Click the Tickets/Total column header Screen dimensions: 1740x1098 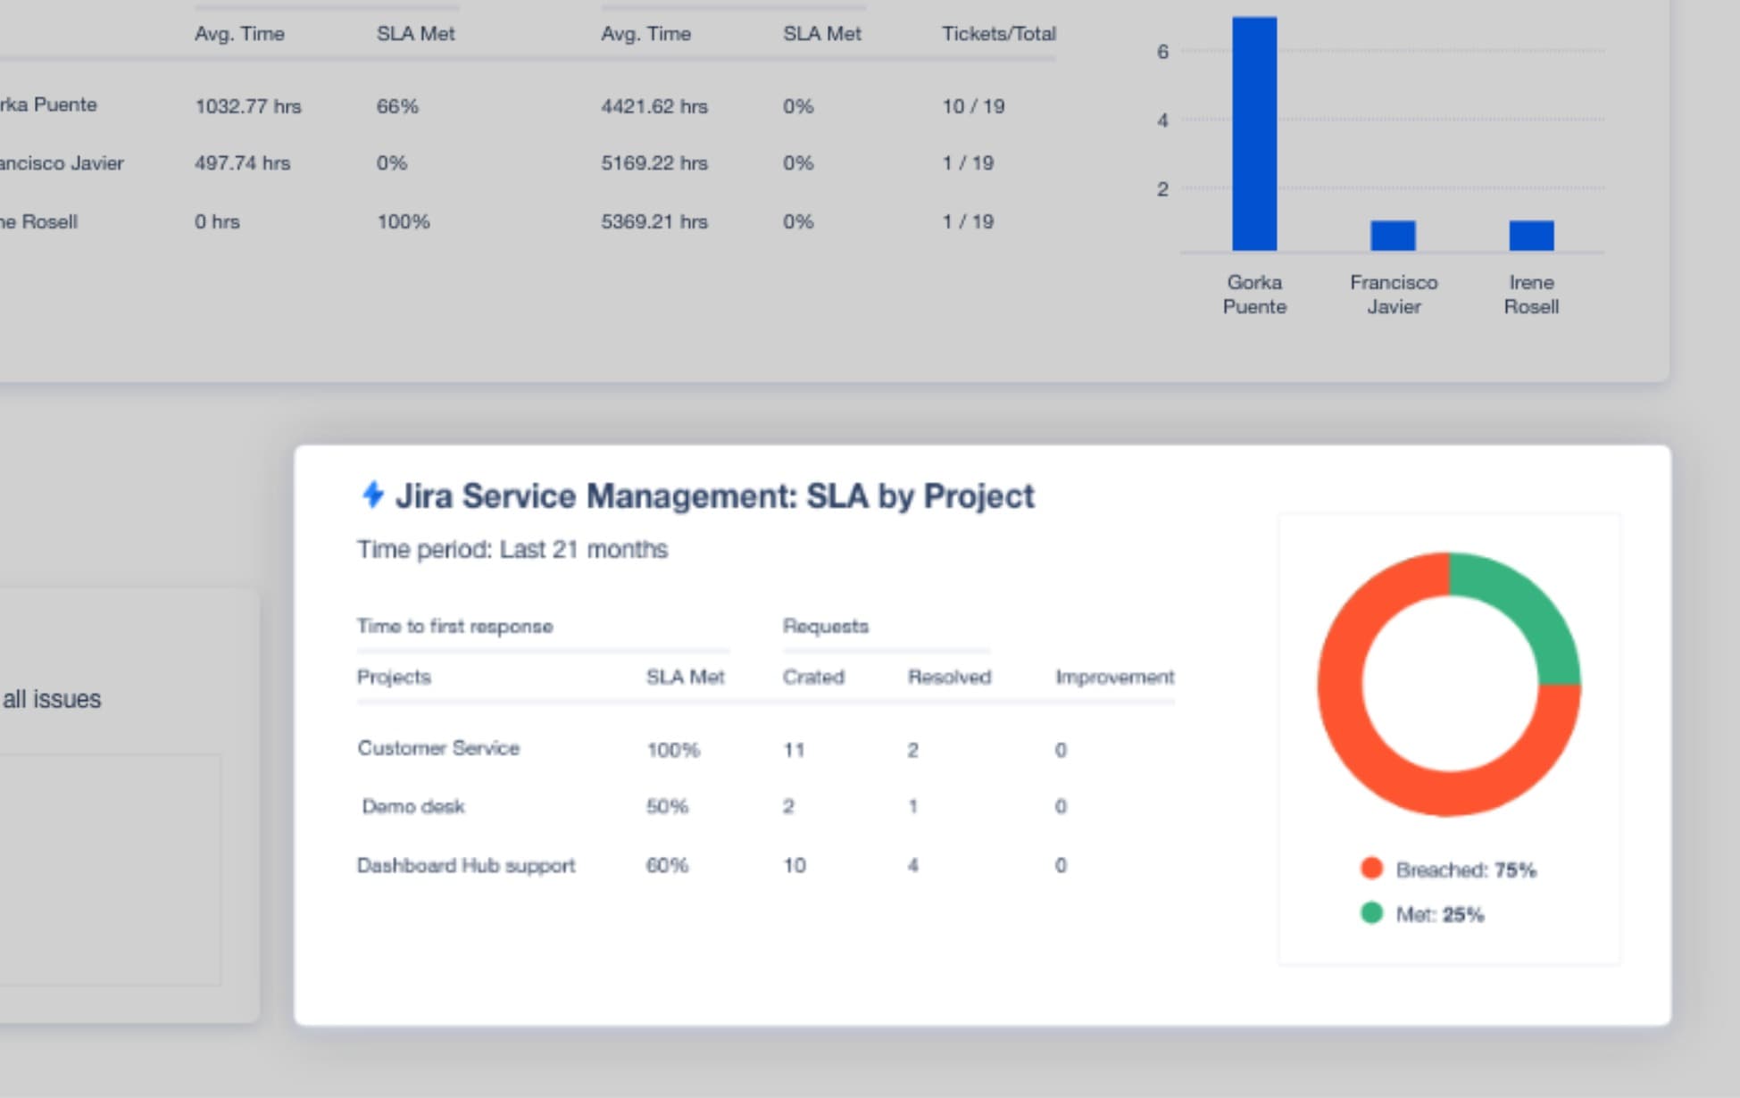coord(998,34)
